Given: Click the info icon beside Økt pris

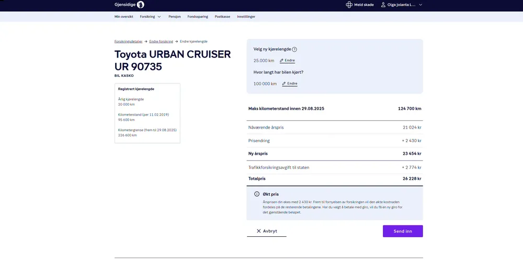Looking at the screenshot, I should (x=257, y=194).
